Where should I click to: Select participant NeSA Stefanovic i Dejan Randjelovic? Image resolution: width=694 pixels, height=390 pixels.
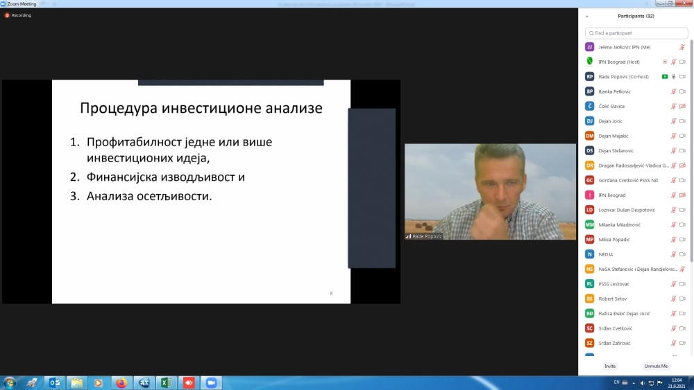tap(636, 269)
